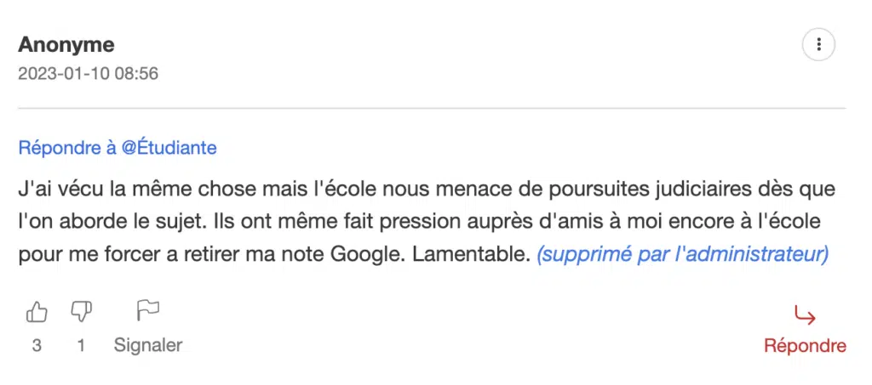
Task: Click the like count number 3
Action: pyautogui.click(x=37, y=346)
